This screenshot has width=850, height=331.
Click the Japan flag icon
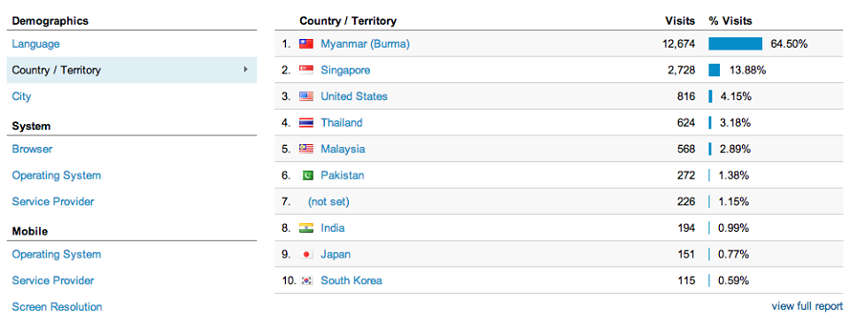click(x=307, y=255)
